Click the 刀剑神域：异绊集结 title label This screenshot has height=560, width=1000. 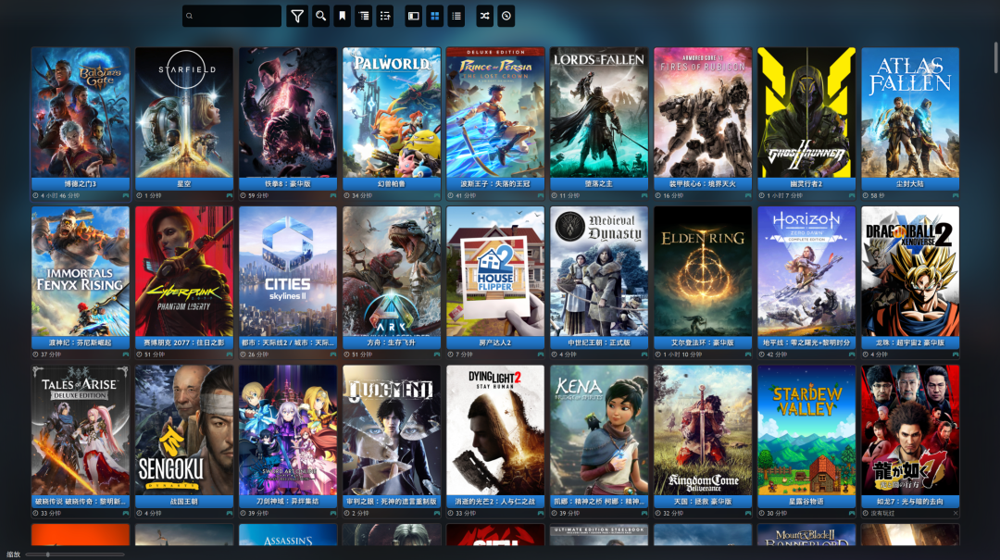[x=288, y=502]
